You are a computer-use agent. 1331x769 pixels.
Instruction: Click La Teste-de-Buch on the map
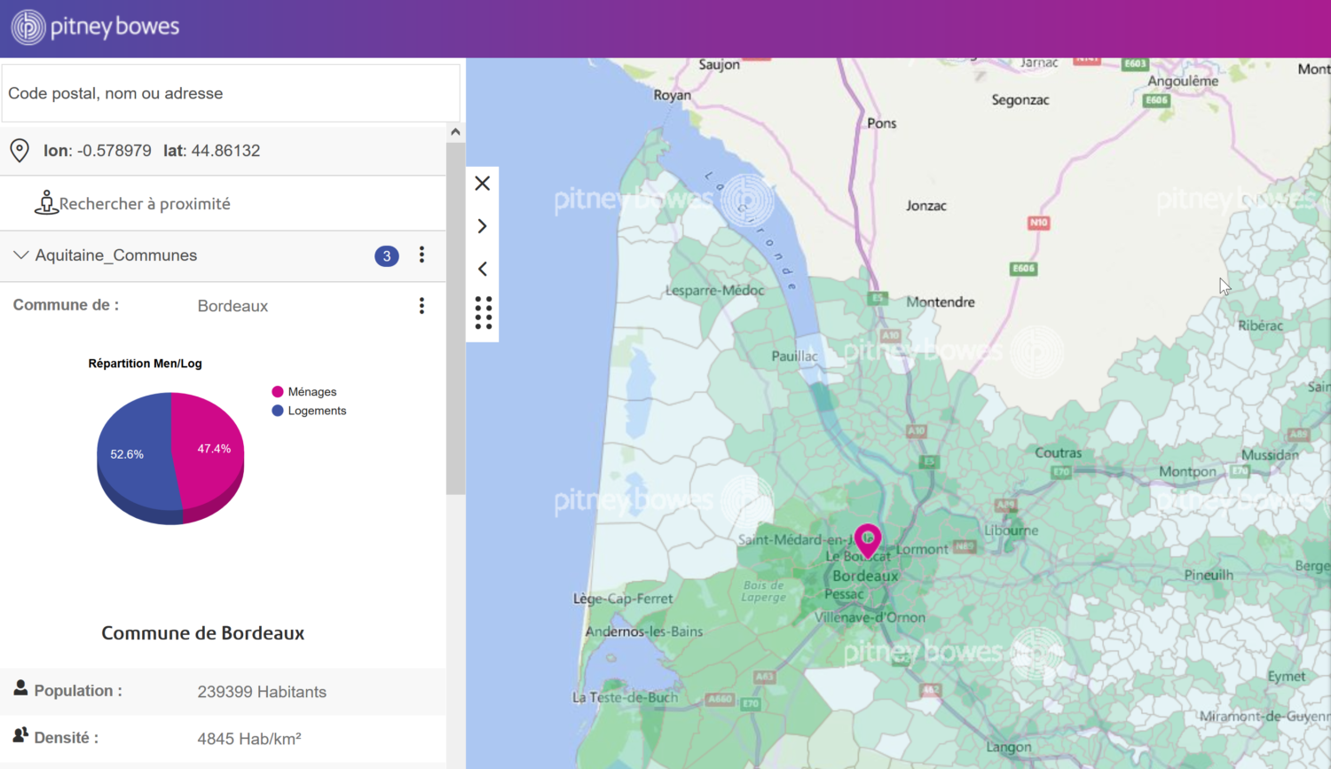626,697
